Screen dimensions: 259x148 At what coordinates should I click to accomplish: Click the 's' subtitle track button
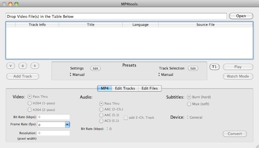point(35,66)
